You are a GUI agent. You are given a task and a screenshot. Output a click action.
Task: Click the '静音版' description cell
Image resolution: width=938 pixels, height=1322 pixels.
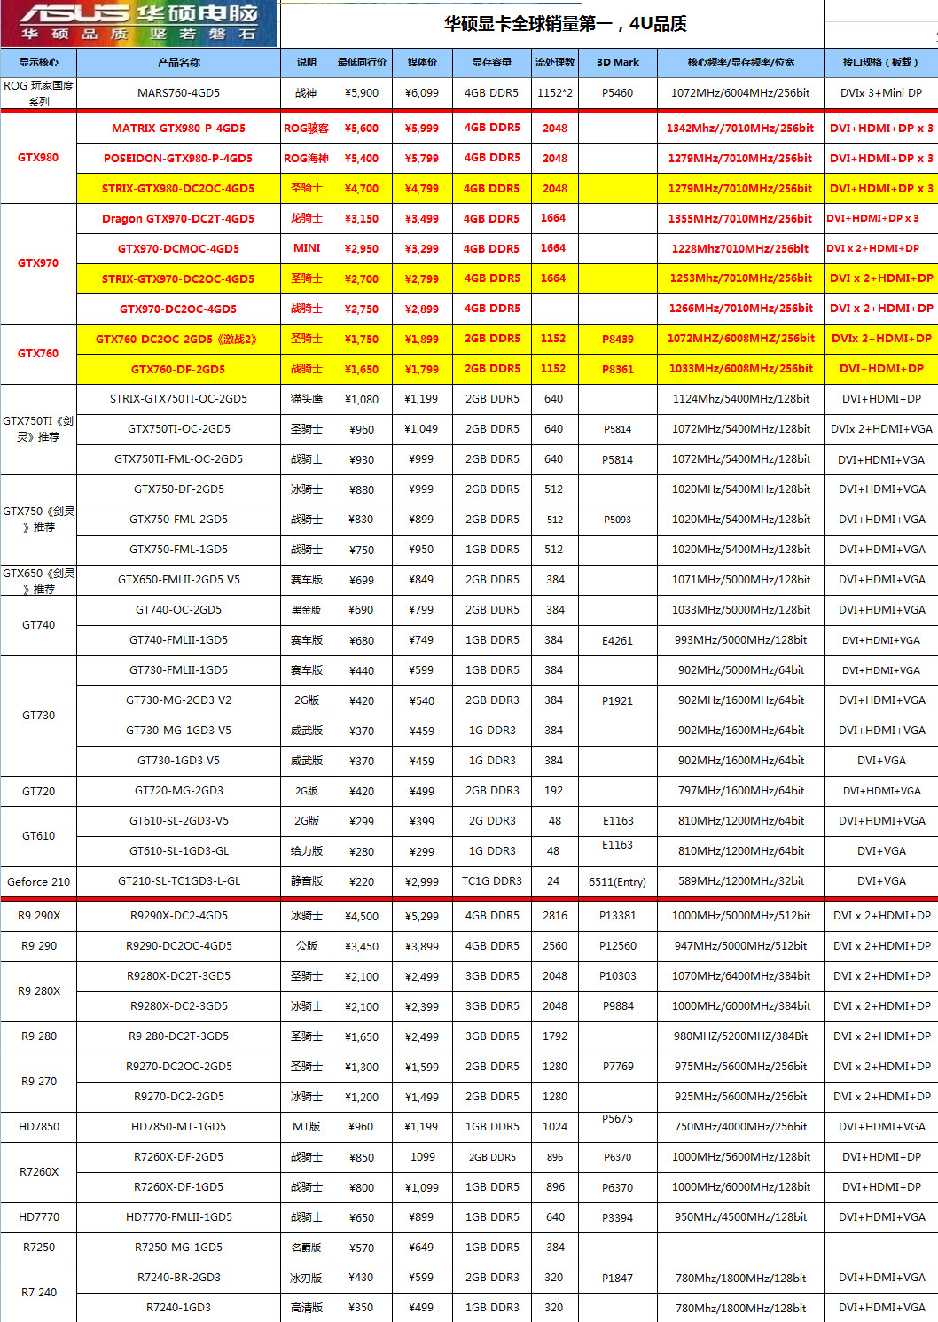[307, 881]
